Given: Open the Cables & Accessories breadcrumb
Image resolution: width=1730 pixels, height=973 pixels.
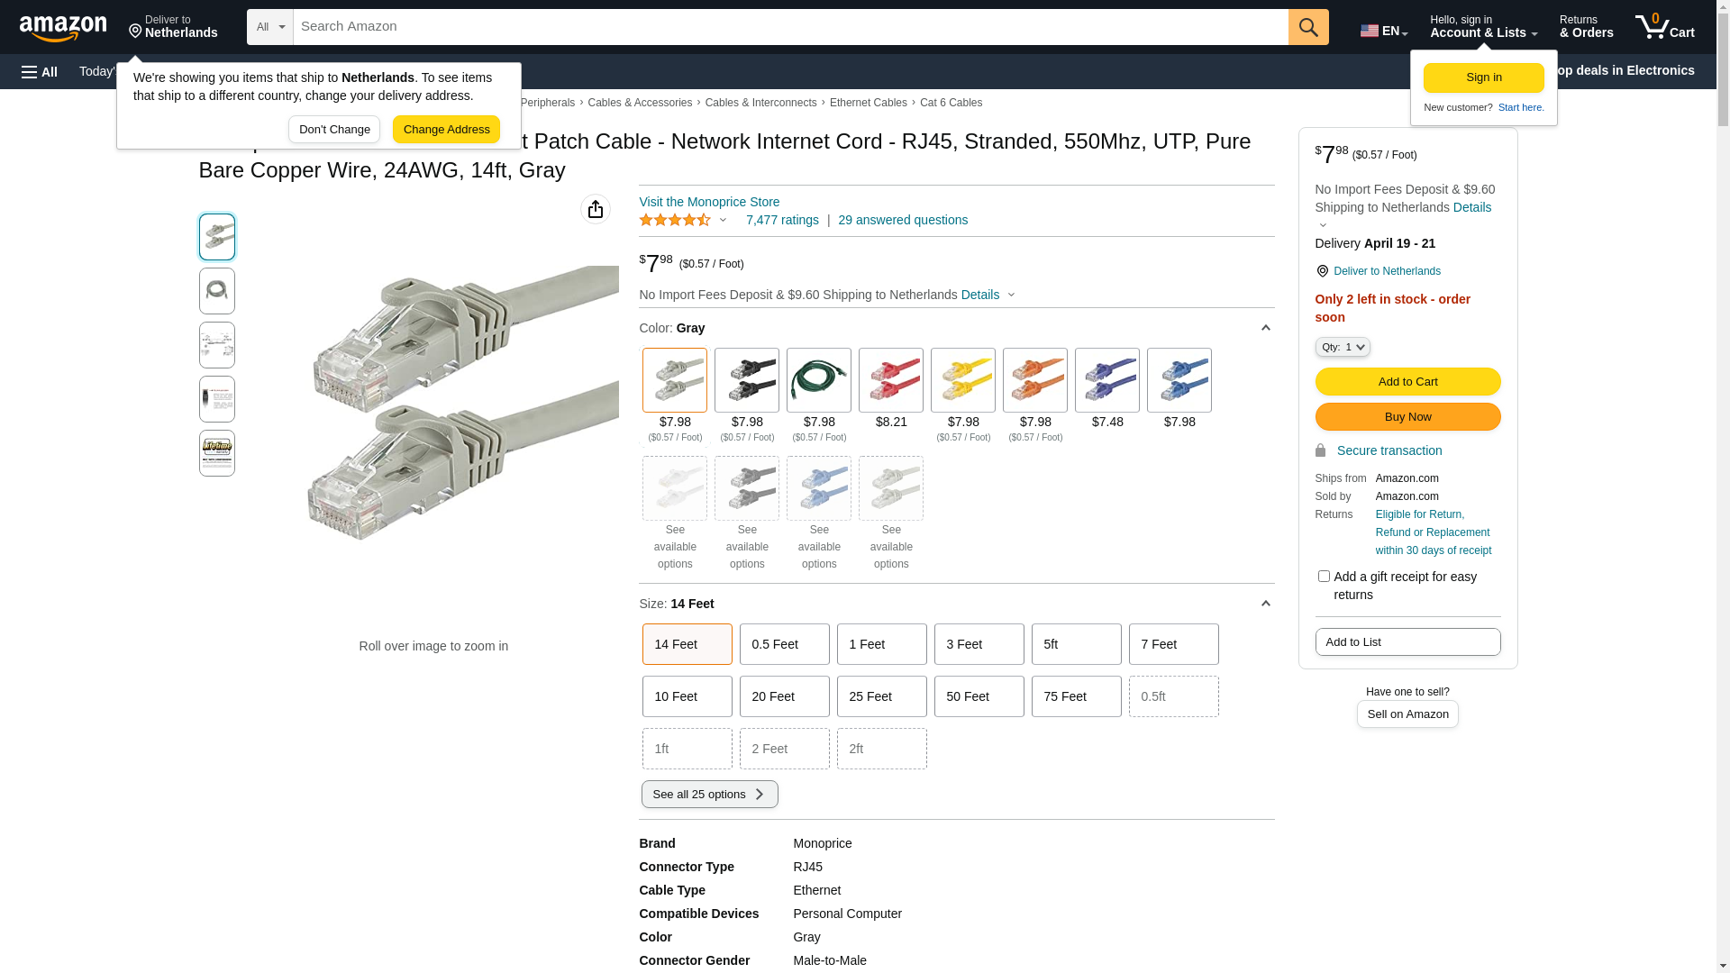Looking at the screenshot, I should click(x=640, y=103).
